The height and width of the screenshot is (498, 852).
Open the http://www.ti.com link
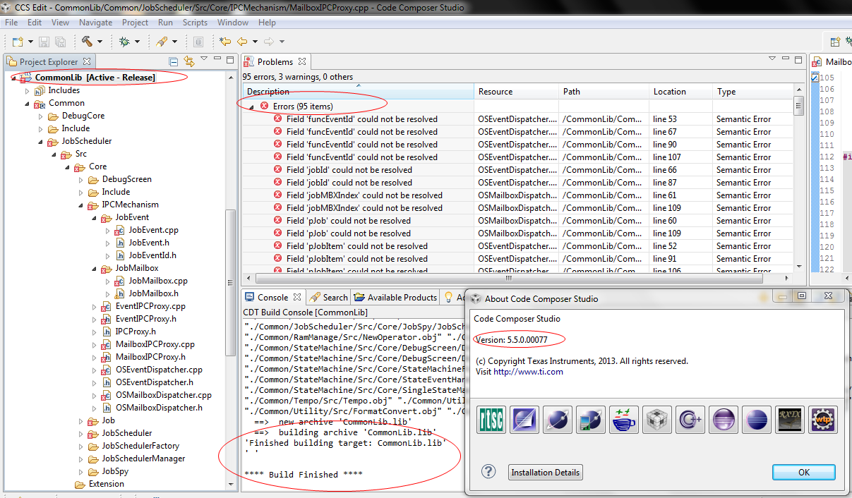point(528,372)
